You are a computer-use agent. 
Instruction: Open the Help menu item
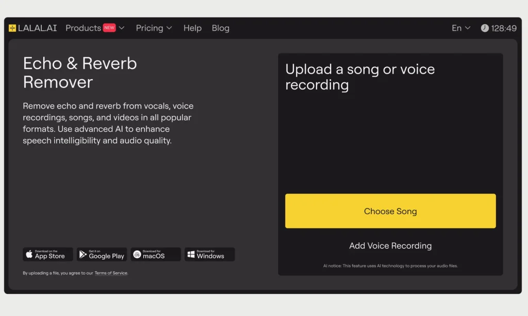[193, 28]
